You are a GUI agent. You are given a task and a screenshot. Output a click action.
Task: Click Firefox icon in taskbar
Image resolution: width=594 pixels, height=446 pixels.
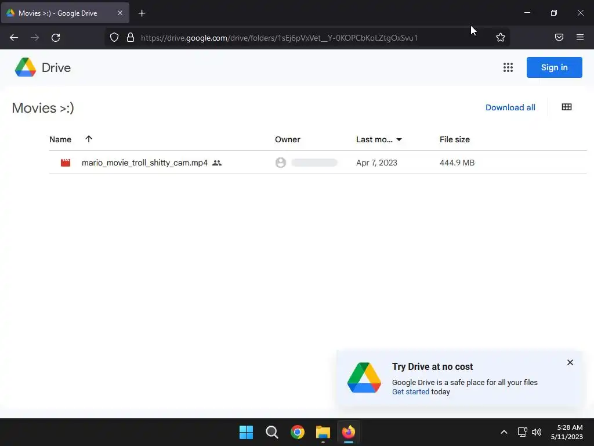pyautogui.click(x=349, y=432)
